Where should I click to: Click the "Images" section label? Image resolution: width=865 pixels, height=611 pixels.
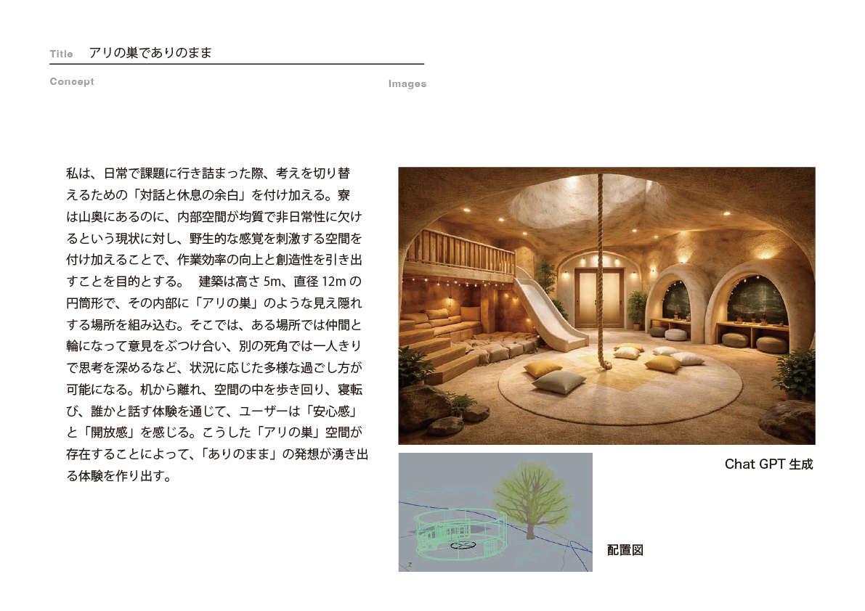[x=407, y=84]
